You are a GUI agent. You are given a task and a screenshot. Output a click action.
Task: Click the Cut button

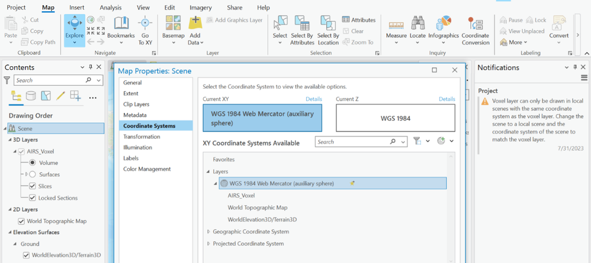30,20
